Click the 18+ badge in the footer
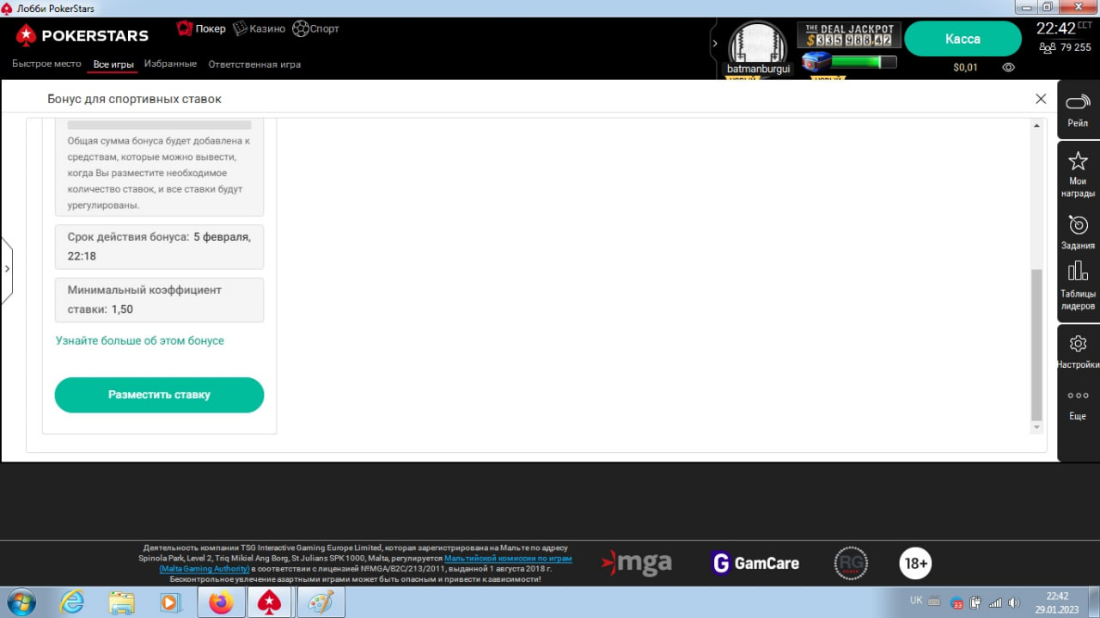1100x618 pixels. click(x=915, y=563)
